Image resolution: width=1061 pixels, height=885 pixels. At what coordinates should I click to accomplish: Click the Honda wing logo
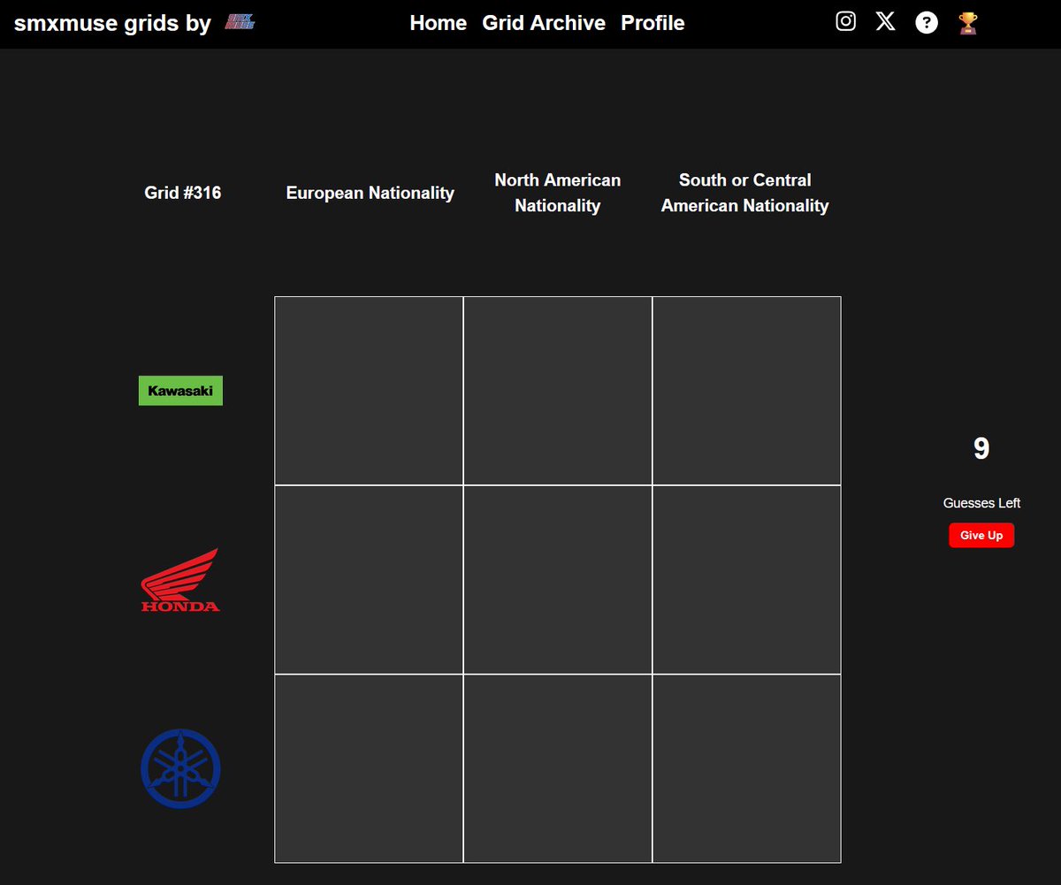click(x=180, y=580)
